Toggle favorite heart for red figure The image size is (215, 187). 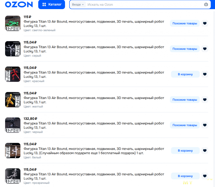205,74
